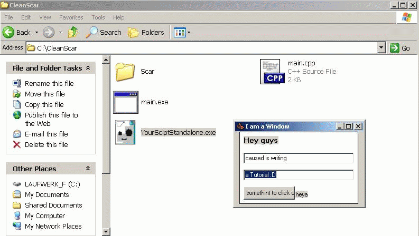Viewport: 419px width, 236px height.
Task: Toggle the Folders pane button
Action: pyautogui.click(x=146, y=32)
